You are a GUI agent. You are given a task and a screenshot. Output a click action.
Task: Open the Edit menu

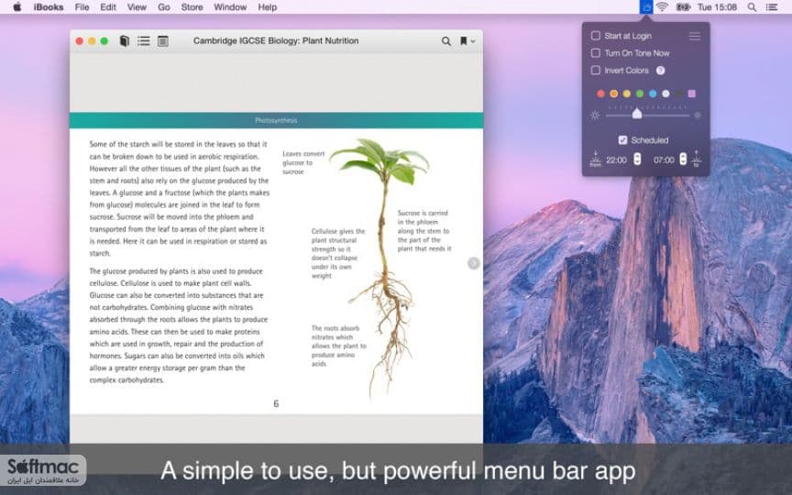pyautogui.click(x=108, y=7)
